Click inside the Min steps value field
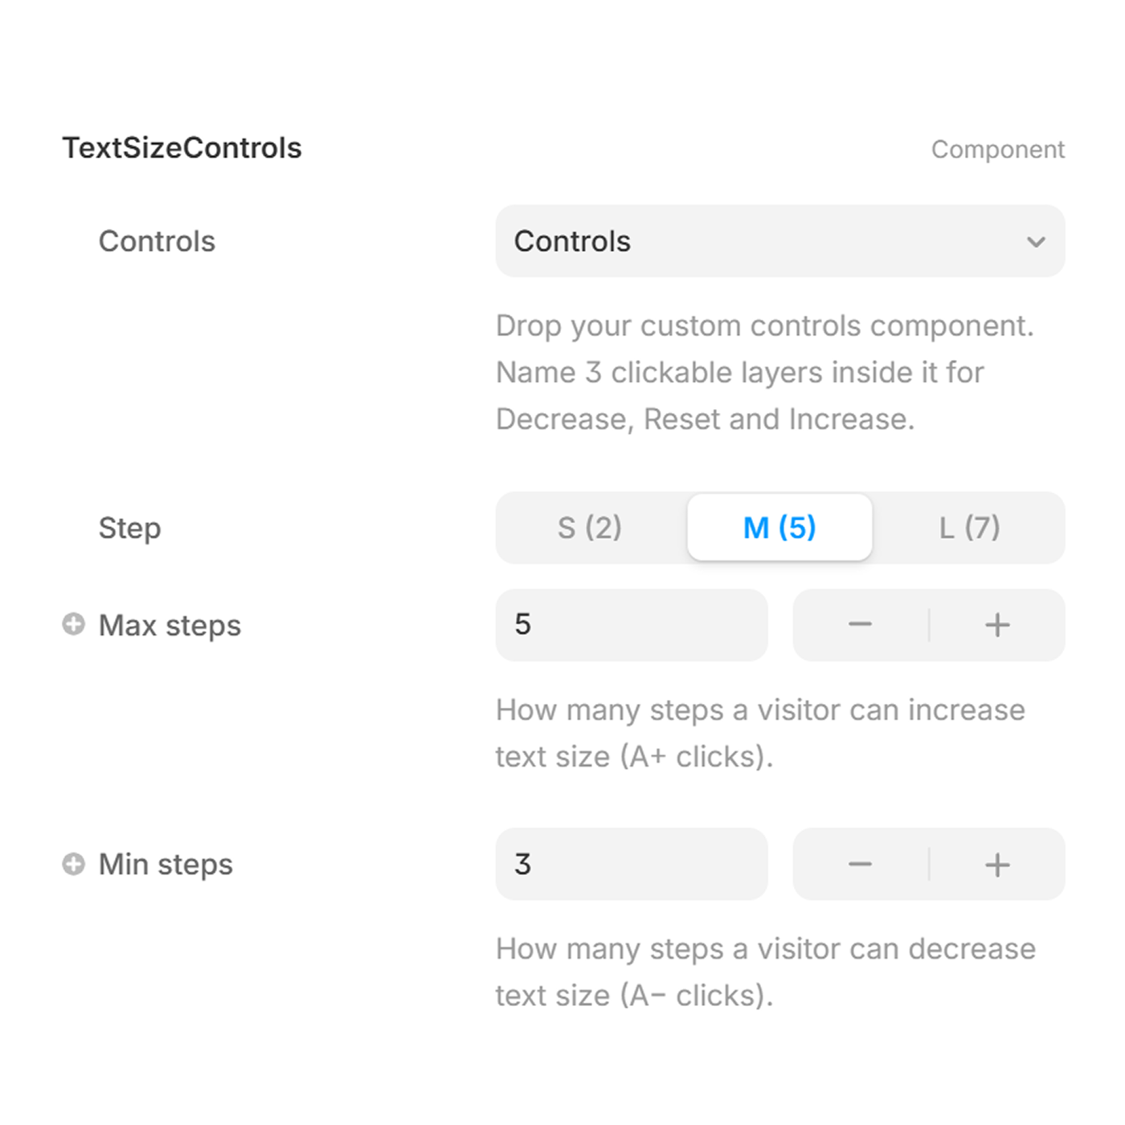 coord(632,864)
